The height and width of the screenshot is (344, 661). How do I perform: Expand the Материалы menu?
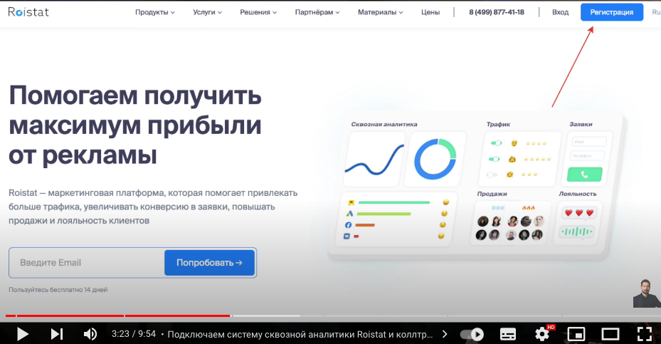[x=380, y=12]
